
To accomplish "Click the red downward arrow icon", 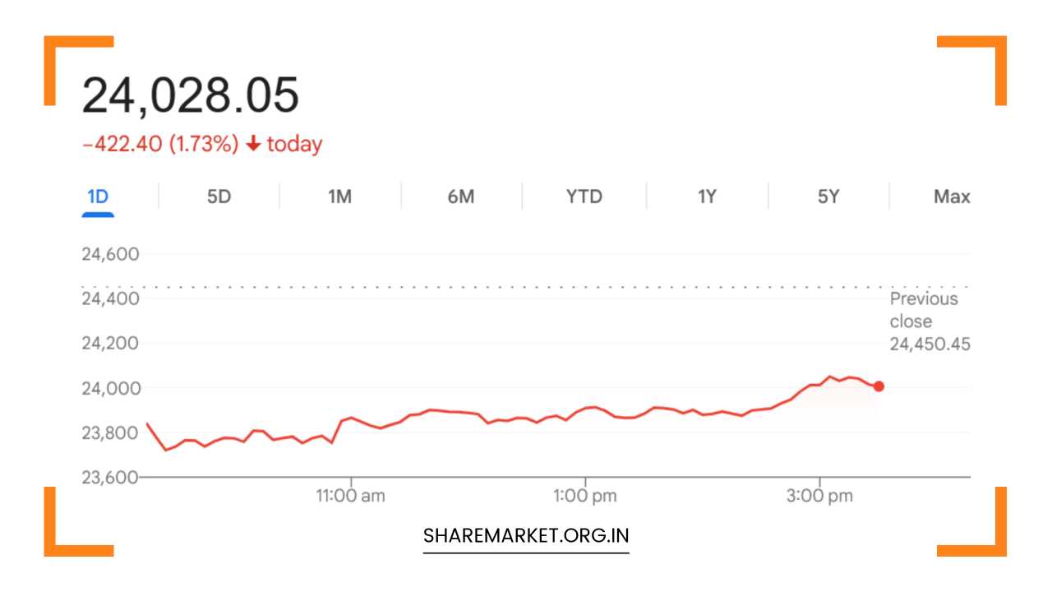I will pos(253,144).
